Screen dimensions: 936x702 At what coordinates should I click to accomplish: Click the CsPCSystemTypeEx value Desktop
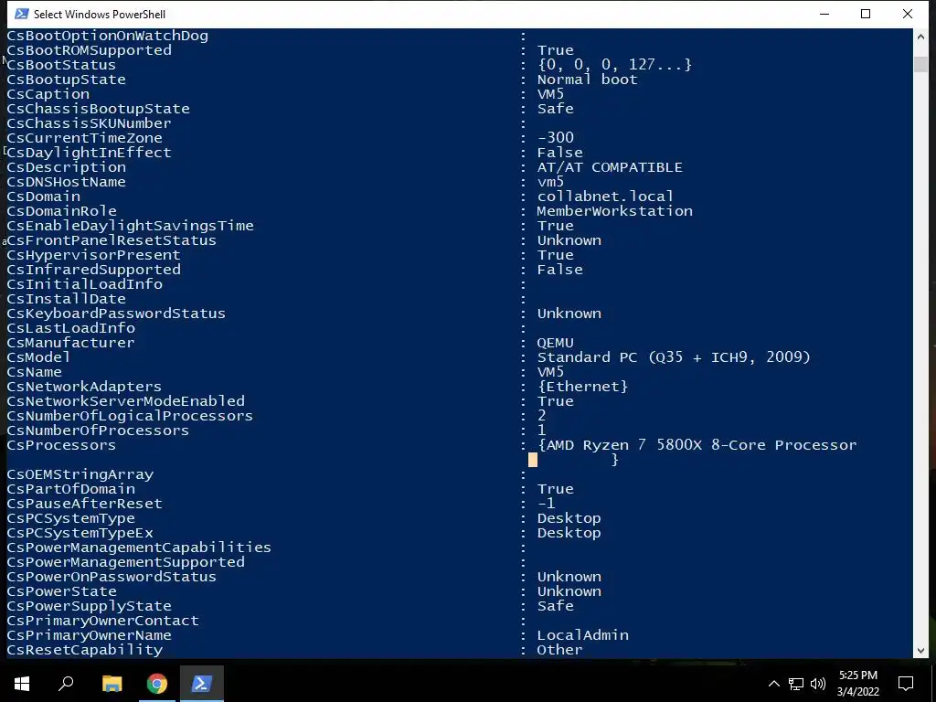(569, 533)
